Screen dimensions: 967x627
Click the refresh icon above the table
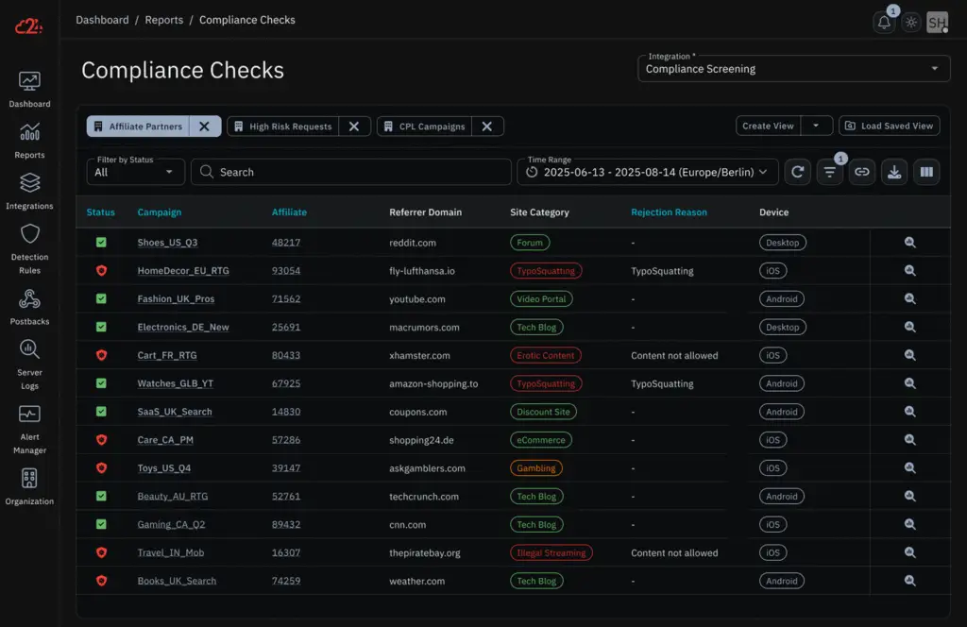(x=797, y=172)
